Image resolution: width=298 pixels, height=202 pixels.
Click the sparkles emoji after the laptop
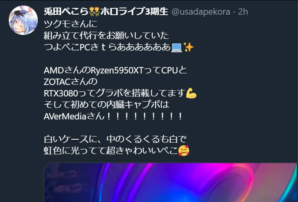188,47
